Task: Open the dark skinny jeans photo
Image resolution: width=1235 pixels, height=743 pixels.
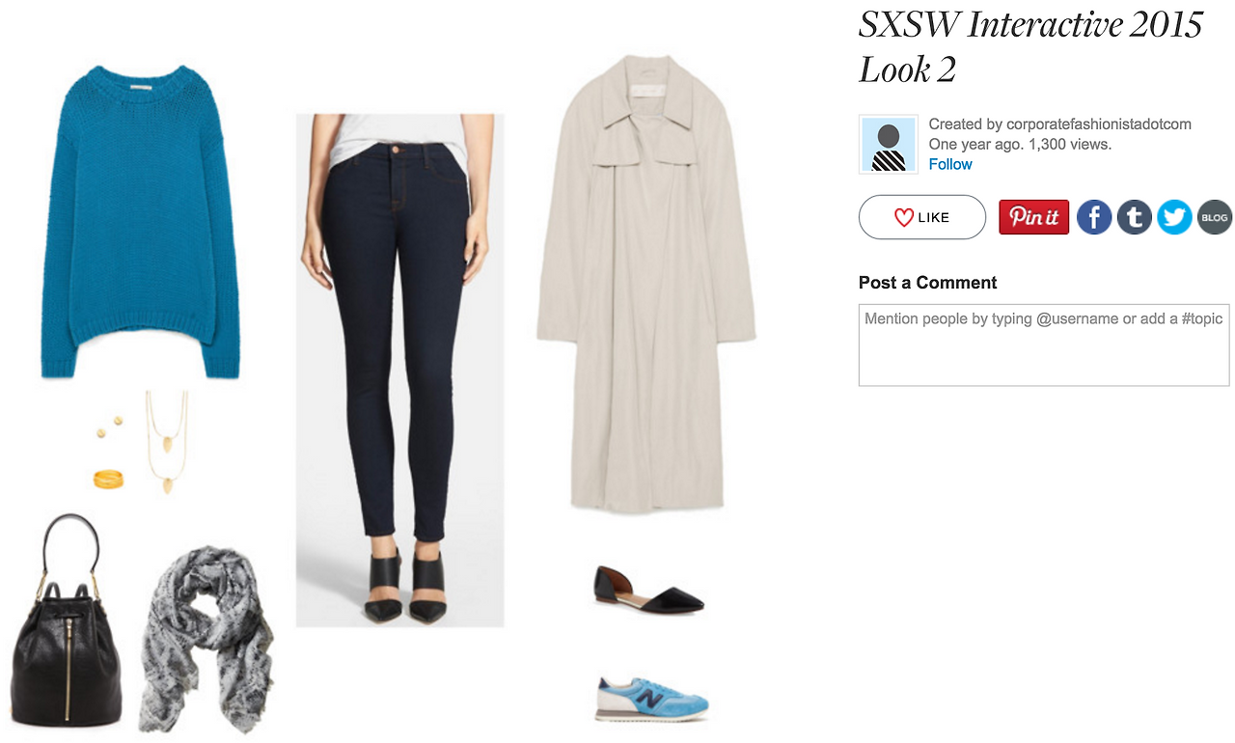Action: click(x=399, y=371)
